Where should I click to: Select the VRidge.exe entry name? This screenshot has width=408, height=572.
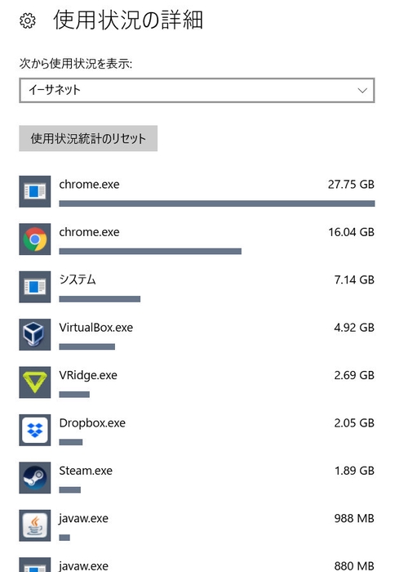88,375
